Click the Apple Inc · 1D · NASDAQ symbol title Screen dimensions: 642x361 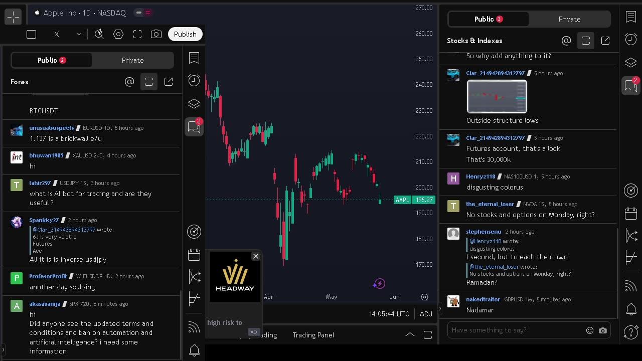point(84,13)
